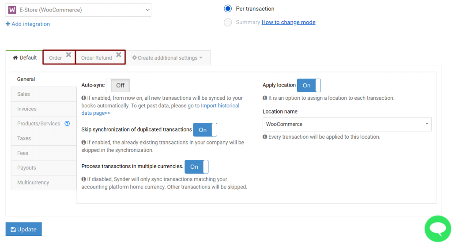Select the Per transaction radio button
Image resolution: width=452 pixels, height=242 pixels.
pyautogui.click(x=228, y=9)
